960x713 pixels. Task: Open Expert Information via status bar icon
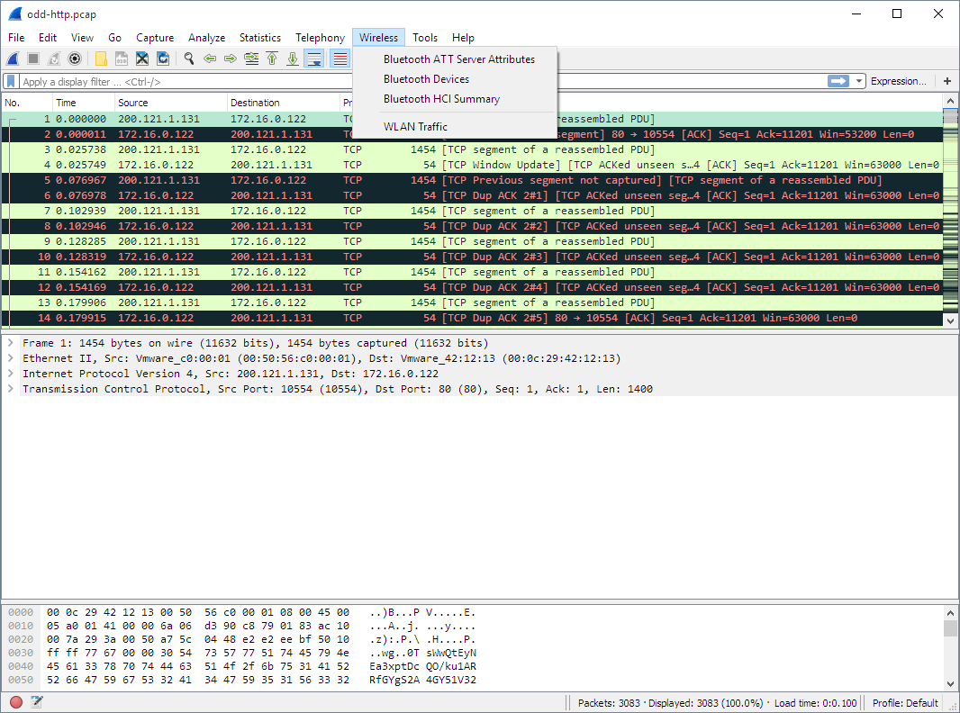[14, 701]
